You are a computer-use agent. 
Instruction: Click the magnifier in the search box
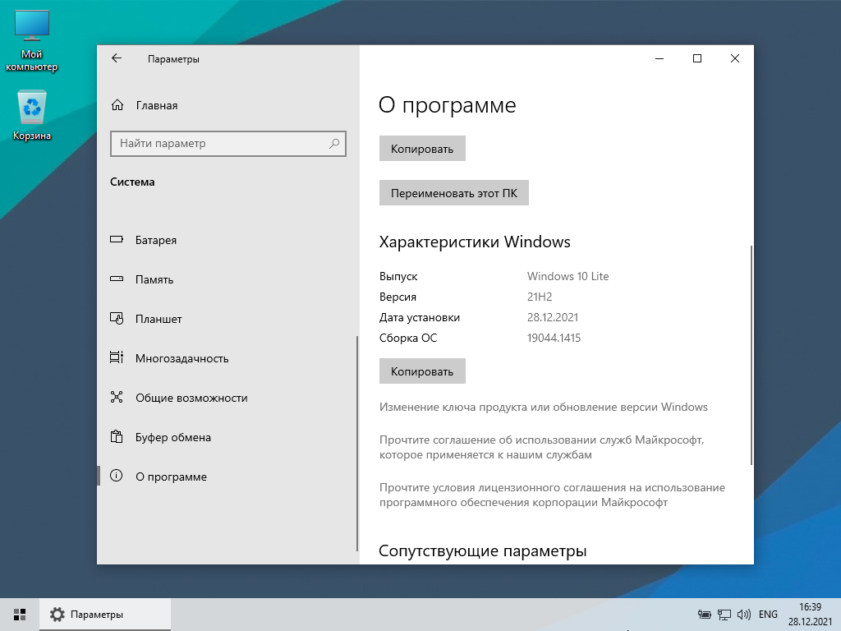(x=334, y=143)
